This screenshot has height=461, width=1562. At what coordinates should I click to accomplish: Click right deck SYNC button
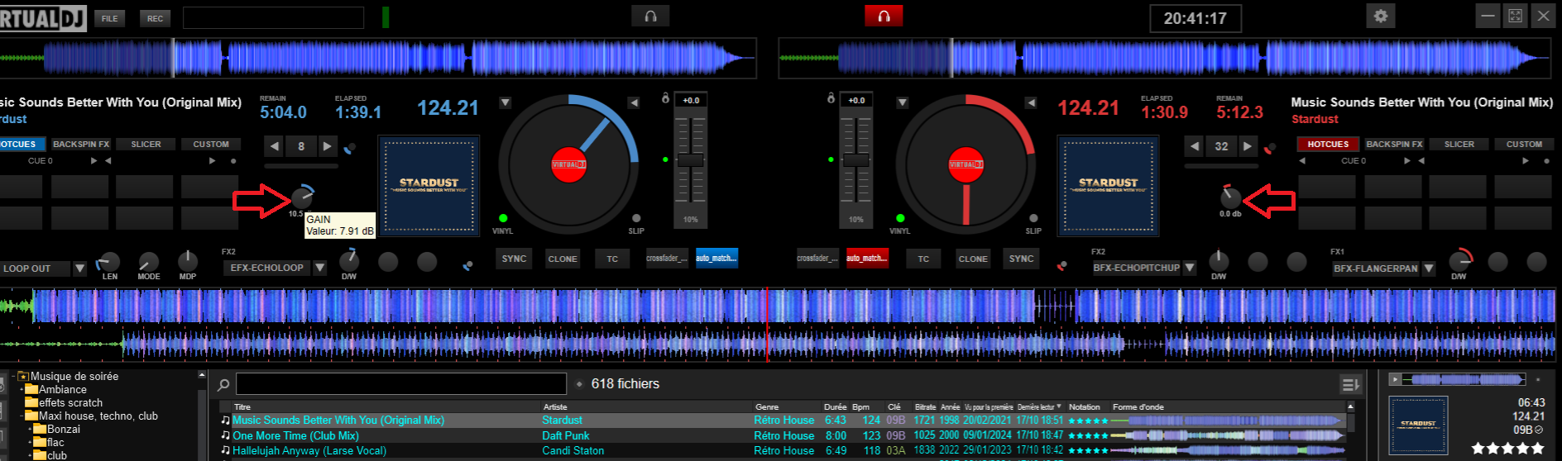click(x=1021, y=259)
